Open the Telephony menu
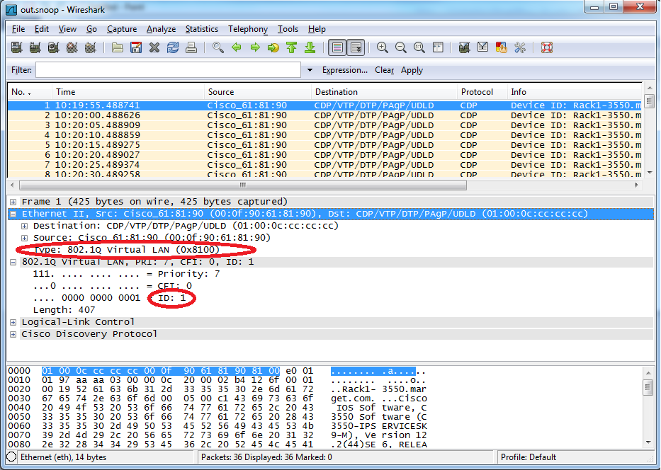 248,29
